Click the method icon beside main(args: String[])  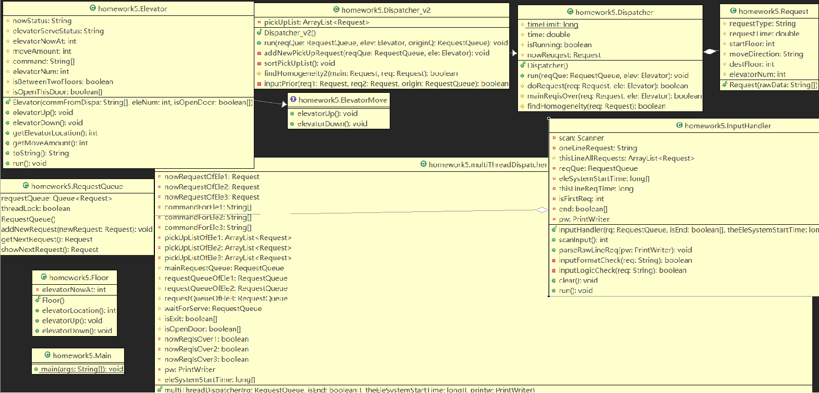click(36, 369)
